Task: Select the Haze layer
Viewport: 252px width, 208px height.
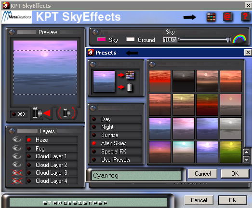Action: 52,140
